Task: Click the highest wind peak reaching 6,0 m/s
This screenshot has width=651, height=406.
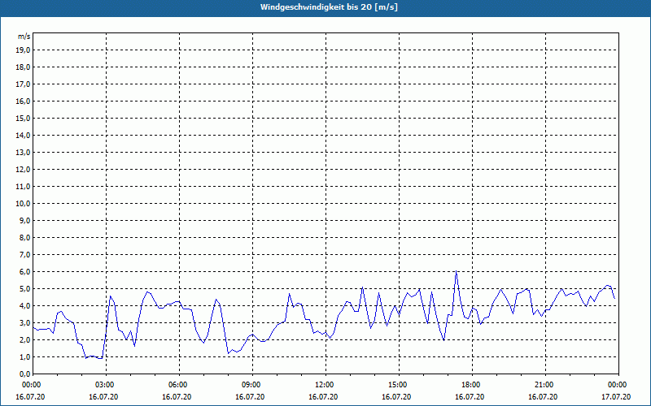Action: tap(456, 272)
